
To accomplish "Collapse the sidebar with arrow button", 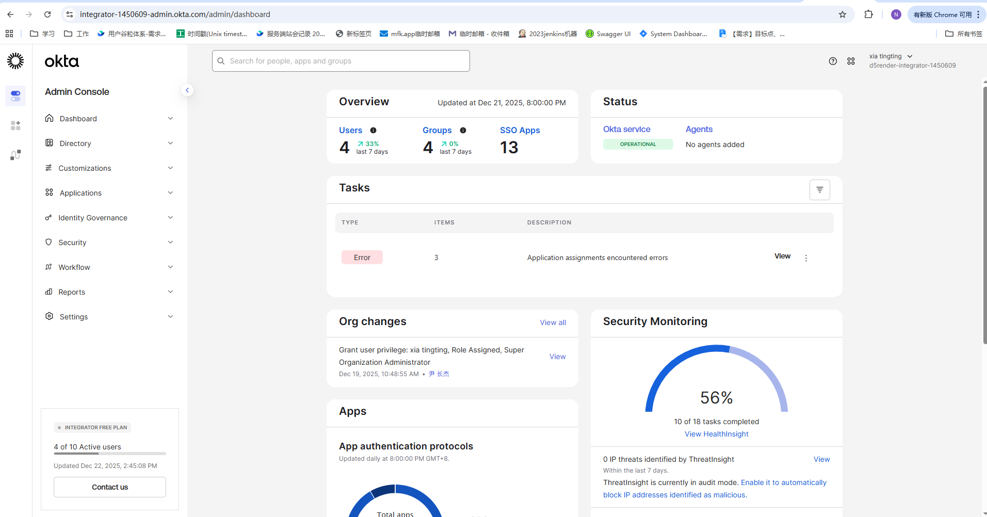I will (x=187, y=90).
